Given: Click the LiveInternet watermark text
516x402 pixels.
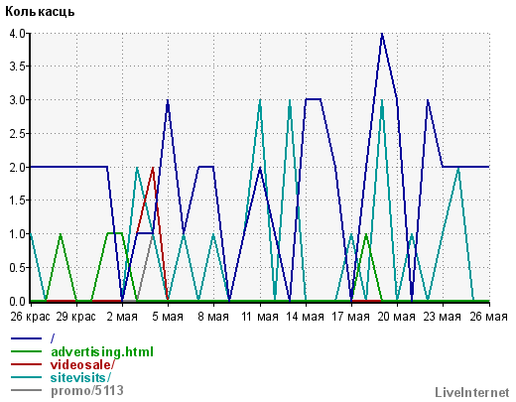Looking at the screenshot, I should [472, 392].
